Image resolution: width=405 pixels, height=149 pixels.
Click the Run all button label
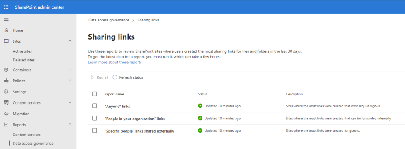click(x=102, y=77)
